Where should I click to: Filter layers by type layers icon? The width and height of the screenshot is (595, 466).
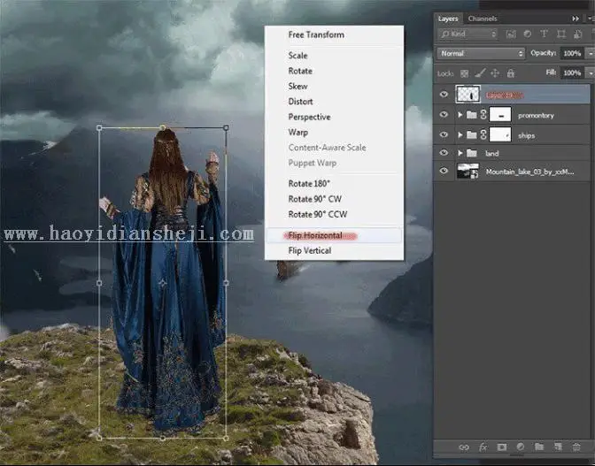(x=545, y=34)
